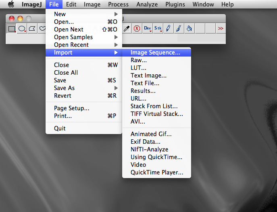This screenshot has width=277, height=212.
Task: Select the highlighted Import menu entry
Action: point(84,52)
